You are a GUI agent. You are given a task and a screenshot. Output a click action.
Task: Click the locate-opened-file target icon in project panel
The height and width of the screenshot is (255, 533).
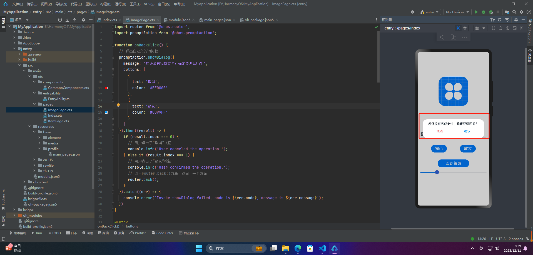(x=60, y=20)
